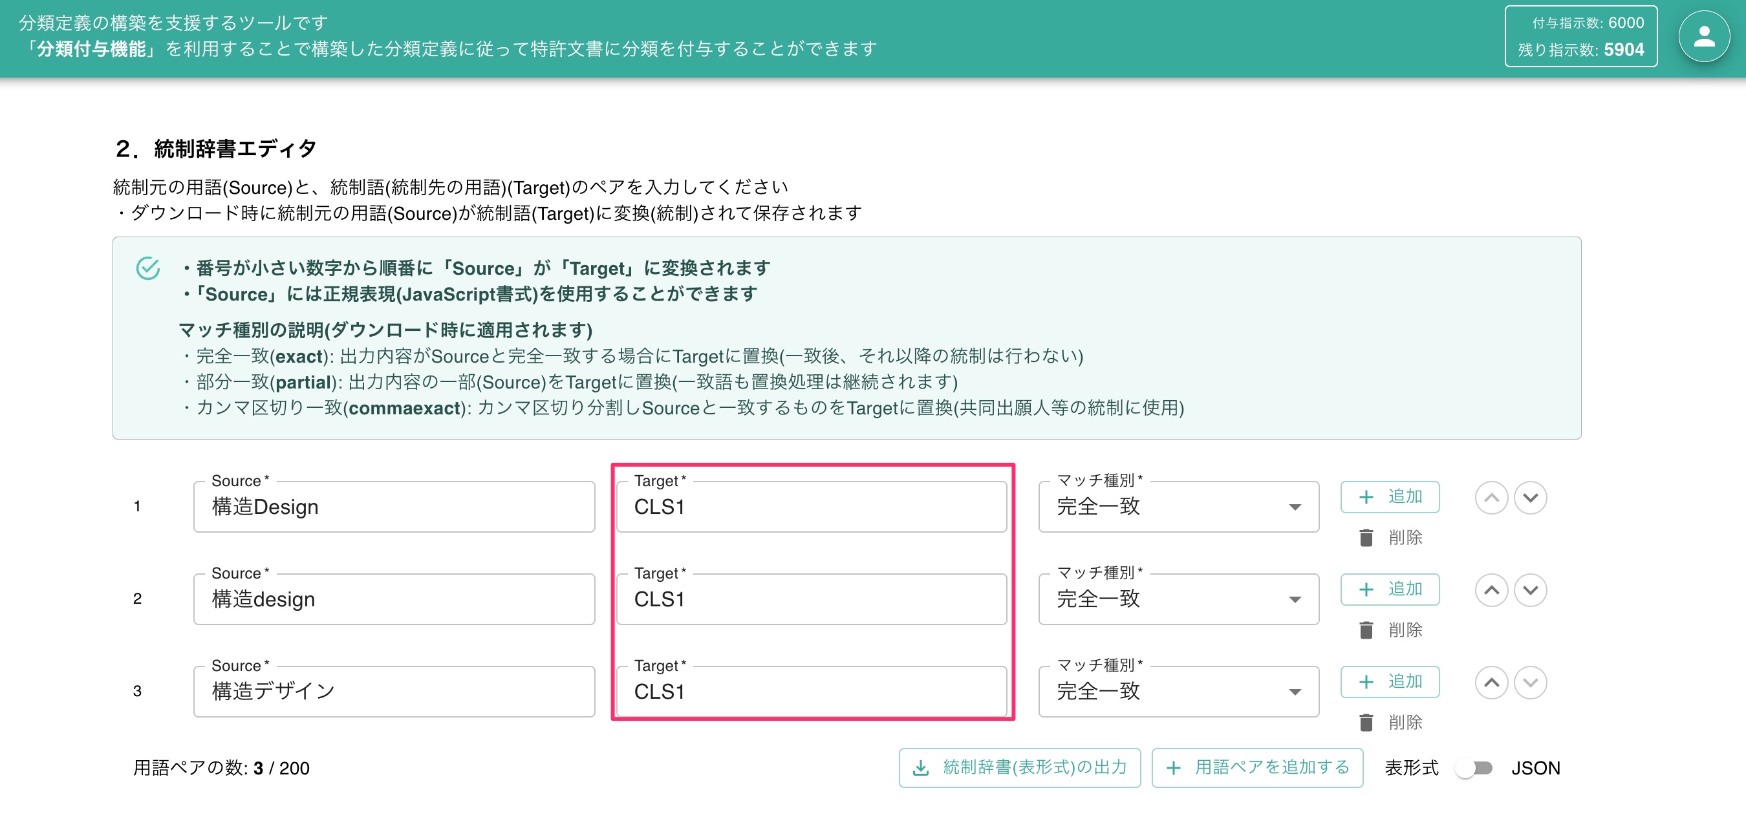This screenshot has height=830, width=1746.
Task: Click 追加 button in row 2
Action: click(1390, 589)
